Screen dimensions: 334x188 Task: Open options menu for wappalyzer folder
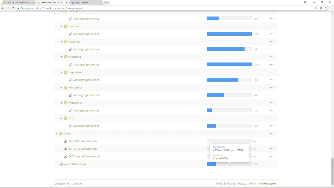pyautogui.click(x=272, y=72)
